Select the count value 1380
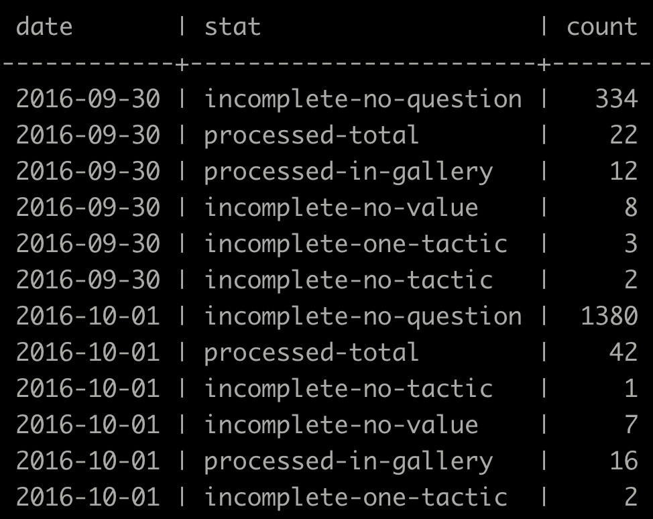The image size is (653, 519). (609, 316)
